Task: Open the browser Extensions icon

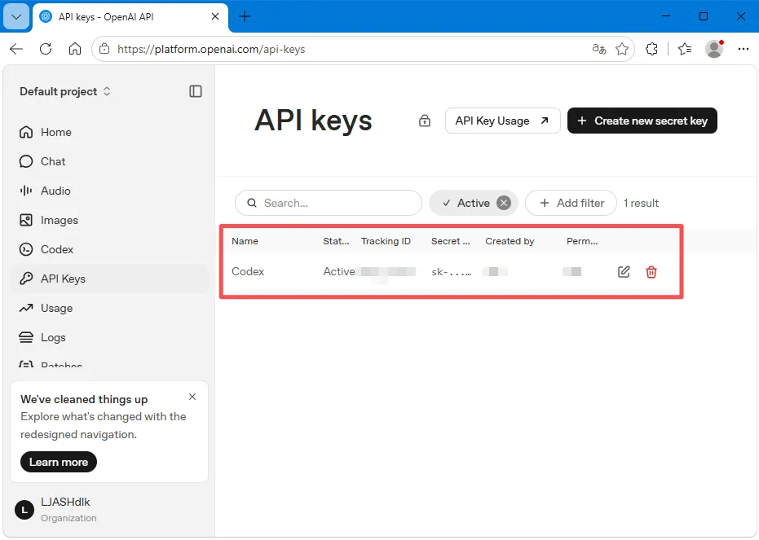Action: [651, 49]
